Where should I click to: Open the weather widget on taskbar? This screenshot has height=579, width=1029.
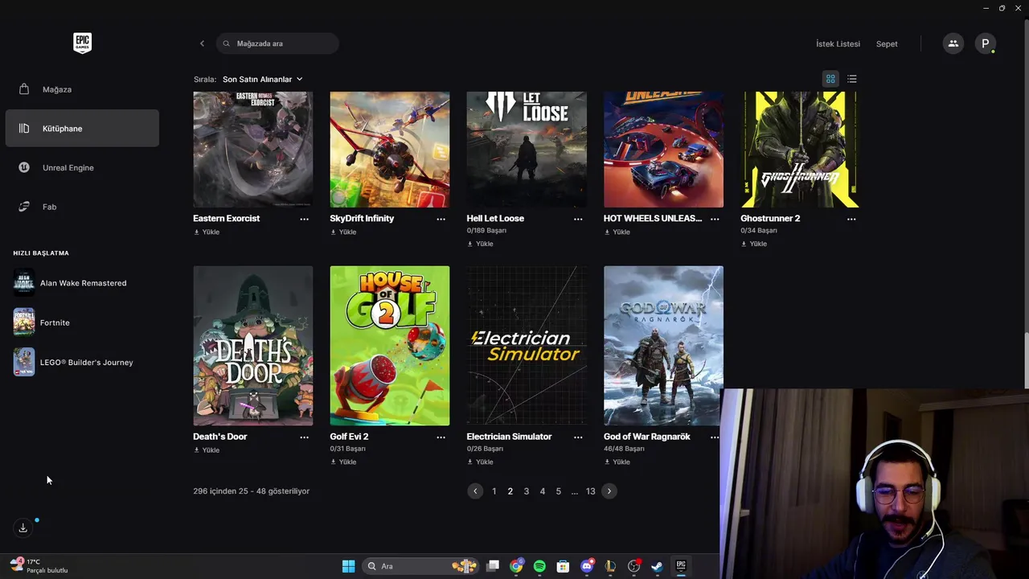tap(39, 566)
